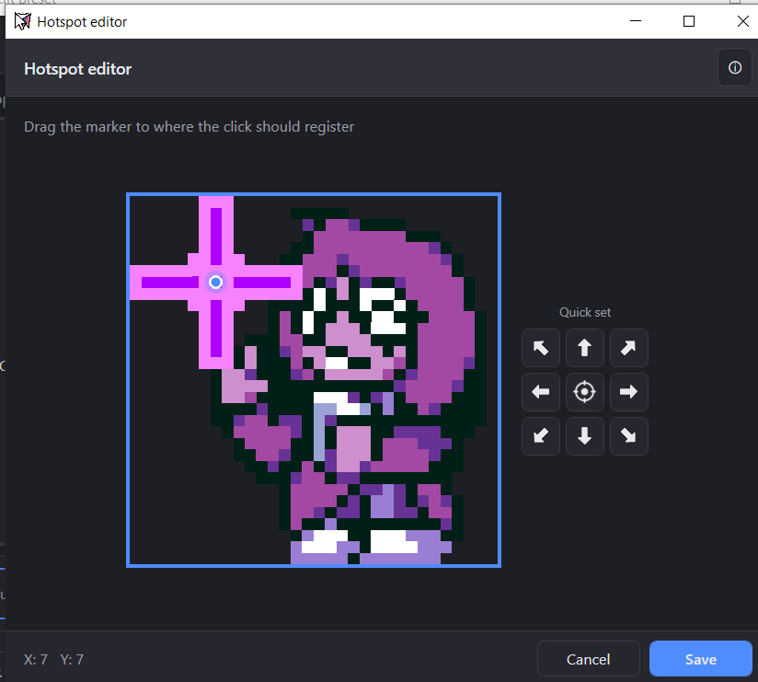Open the info icon in the header
Screen dimensions: 758x682
[735, 68]
